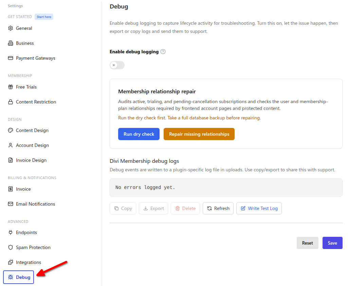
Task: Click the "No errors logged yet." log text
Action: pyautogui.click(x=145, y=187)
